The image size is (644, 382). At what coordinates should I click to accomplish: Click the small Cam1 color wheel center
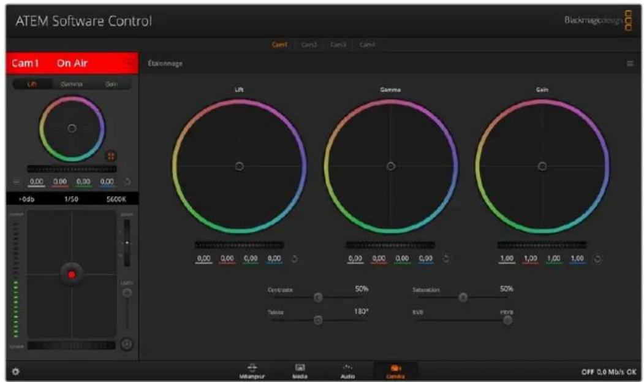(72, 128)
